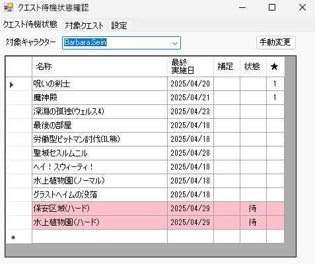Select the 呪いの剣士 name cell
Viewport: 315px width, 264px height.
pos(100,84)
